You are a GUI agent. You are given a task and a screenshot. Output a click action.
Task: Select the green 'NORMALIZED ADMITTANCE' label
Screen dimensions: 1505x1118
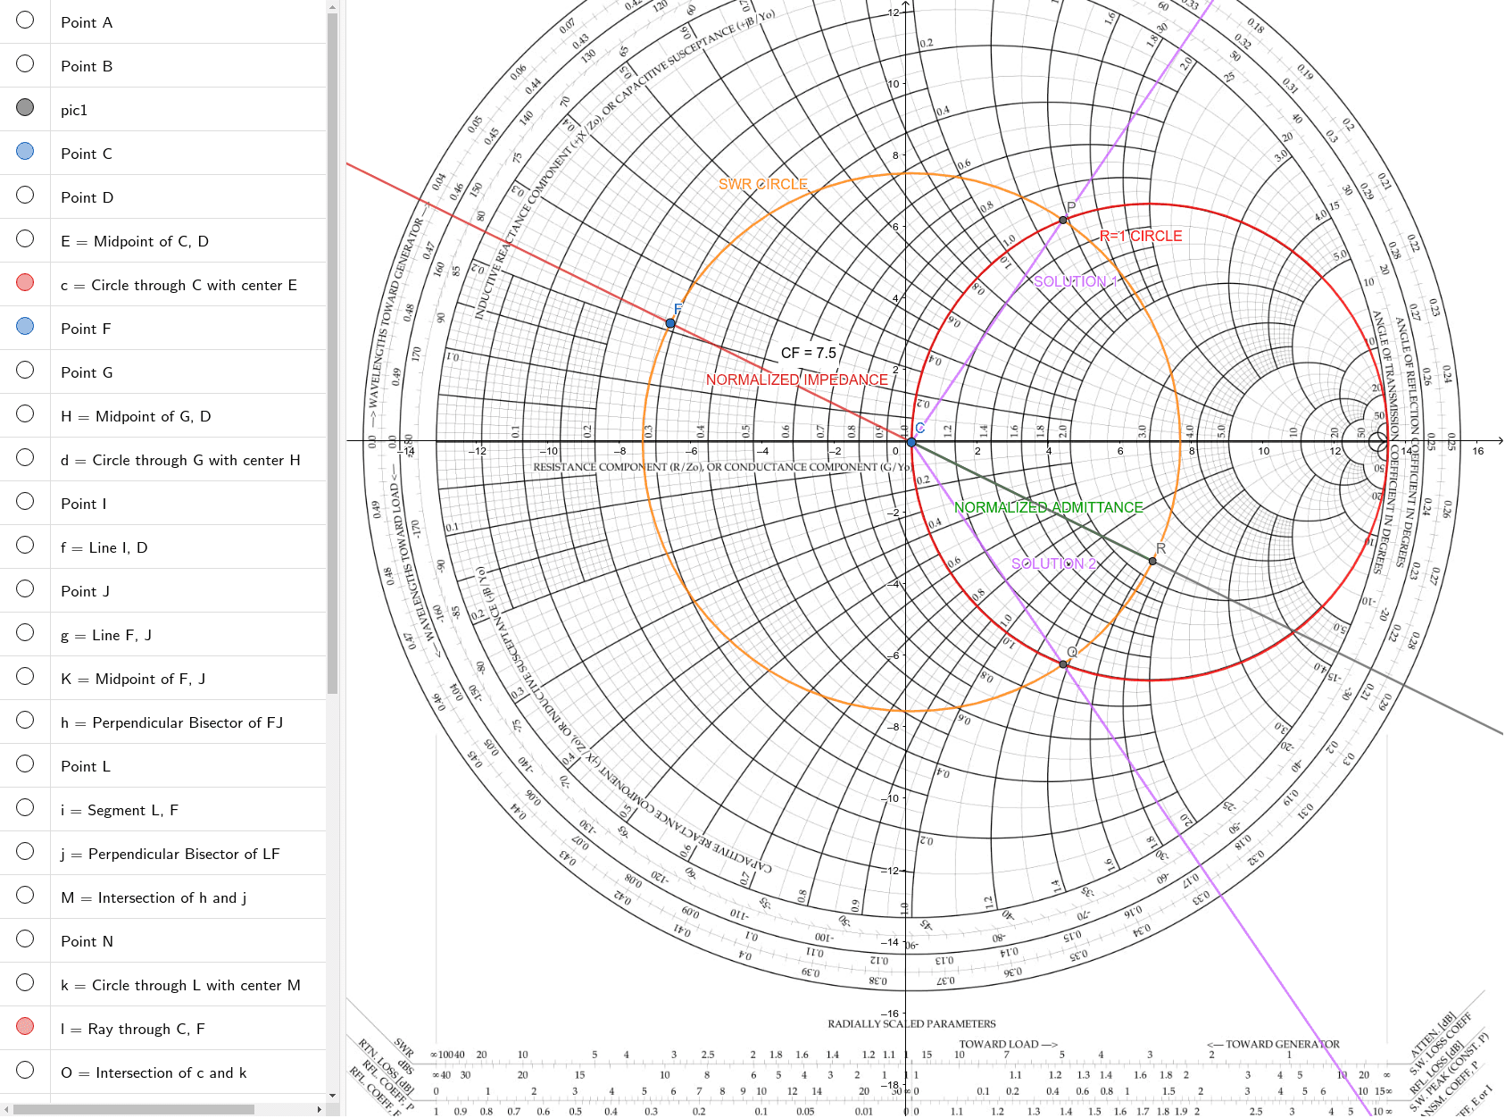tap(1049, 507)
